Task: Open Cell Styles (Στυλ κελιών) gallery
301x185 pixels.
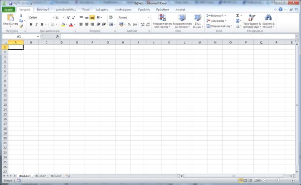Action: point(198,21)
